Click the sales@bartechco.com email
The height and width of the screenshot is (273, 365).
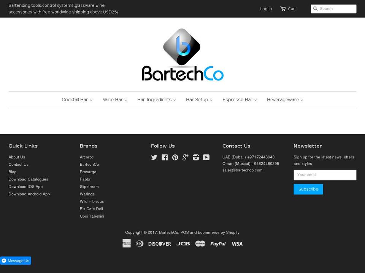point(242,170)
